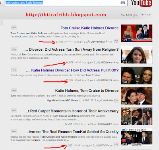The image size is (159, 150).
Task: Open the 5:35 video thumbnail
Action: tap(136, 96)
